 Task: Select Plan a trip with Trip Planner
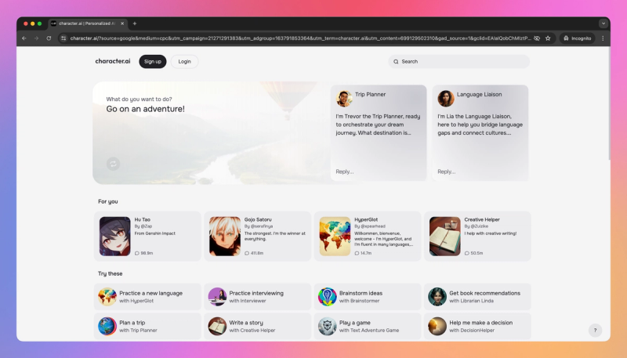[147, 326]
